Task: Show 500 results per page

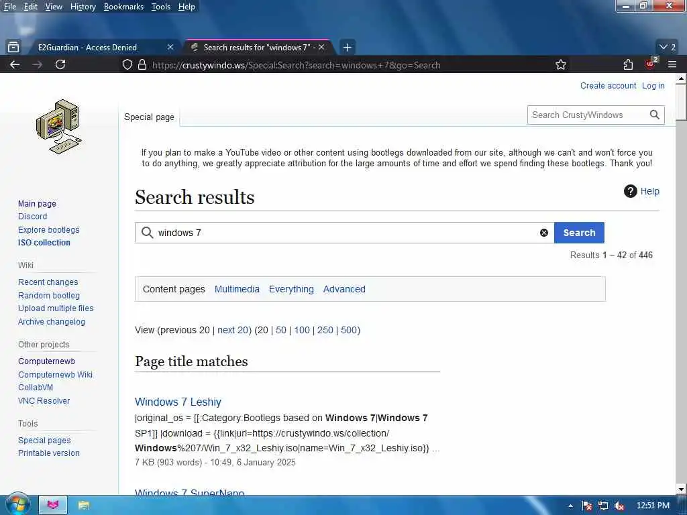Action: [x=349, y=330]
